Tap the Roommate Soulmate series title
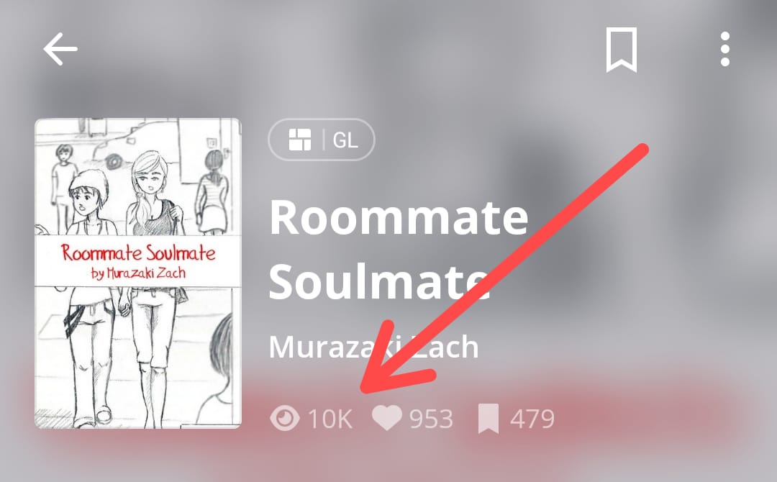 [x=399, y=249]
